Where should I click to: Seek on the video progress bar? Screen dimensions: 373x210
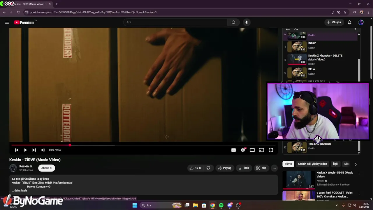pyautogui.click(x=143, y=145)
